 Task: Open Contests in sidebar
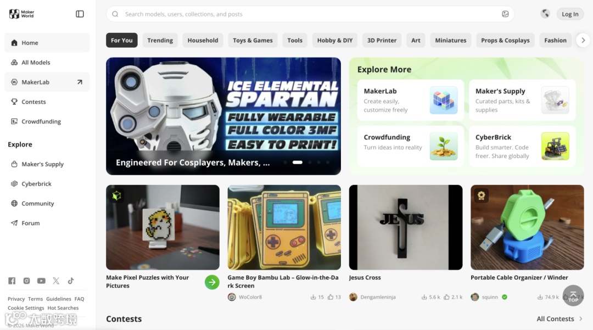47,102
